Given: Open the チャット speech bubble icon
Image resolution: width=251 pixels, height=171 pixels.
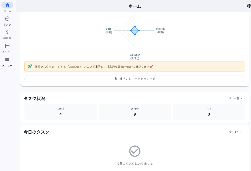Looking at the screenshot, I should pyautogui.click(x=7, y=46).
